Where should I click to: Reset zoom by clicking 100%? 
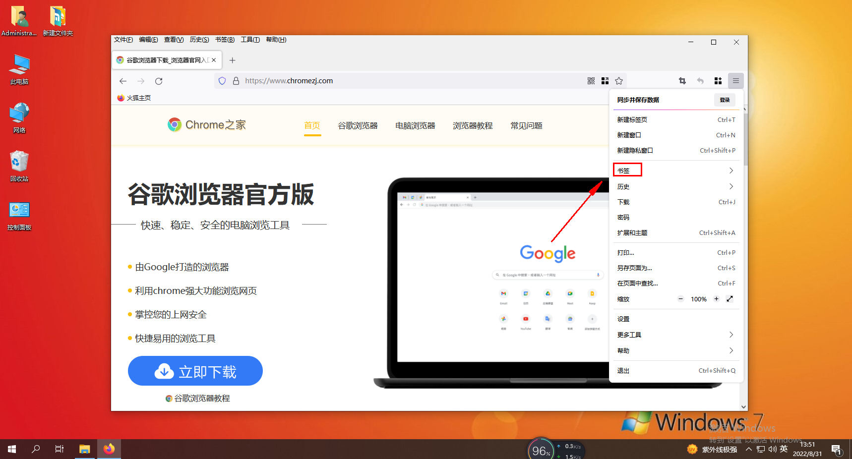pyautogui.click(x=699, y=299)
